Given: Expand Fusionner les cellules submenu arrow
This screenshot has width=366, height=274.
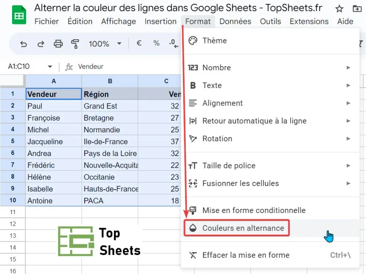Looking at the screenshot, I should click(348, 183).
